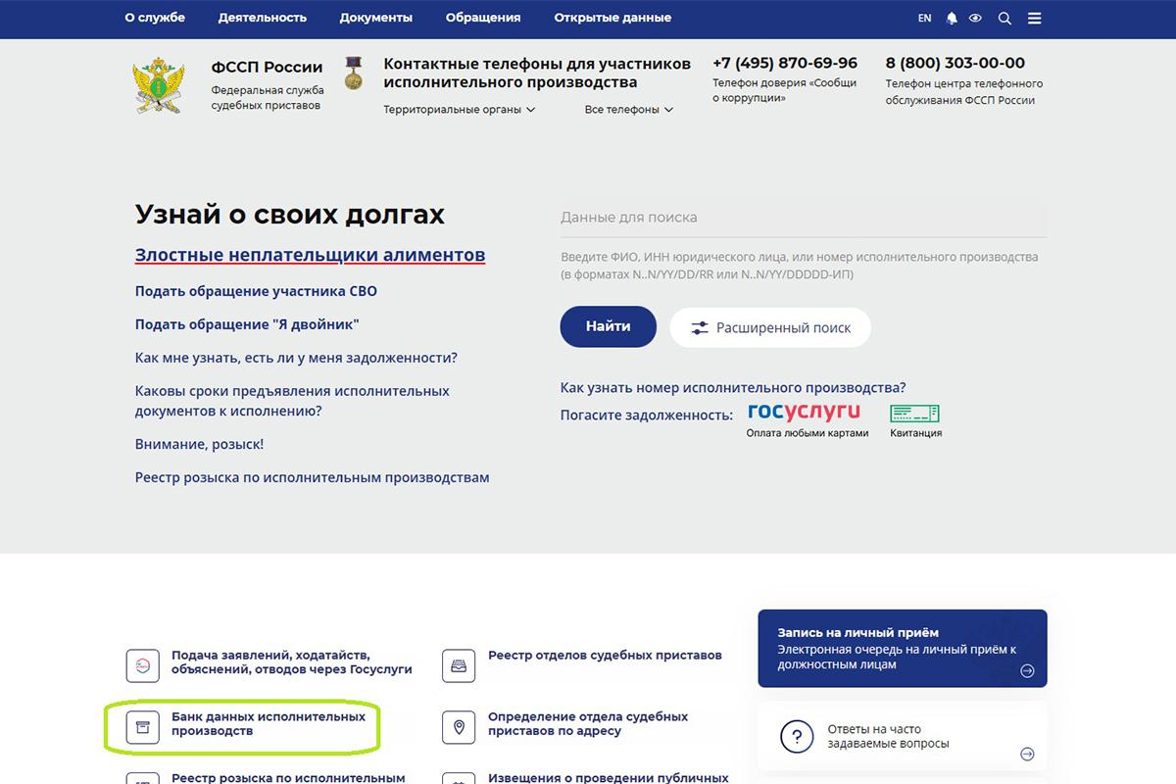Viewport: 1176px width, 784px height.
Task: Open the hamburger menu
Action: pos(1034,18)
